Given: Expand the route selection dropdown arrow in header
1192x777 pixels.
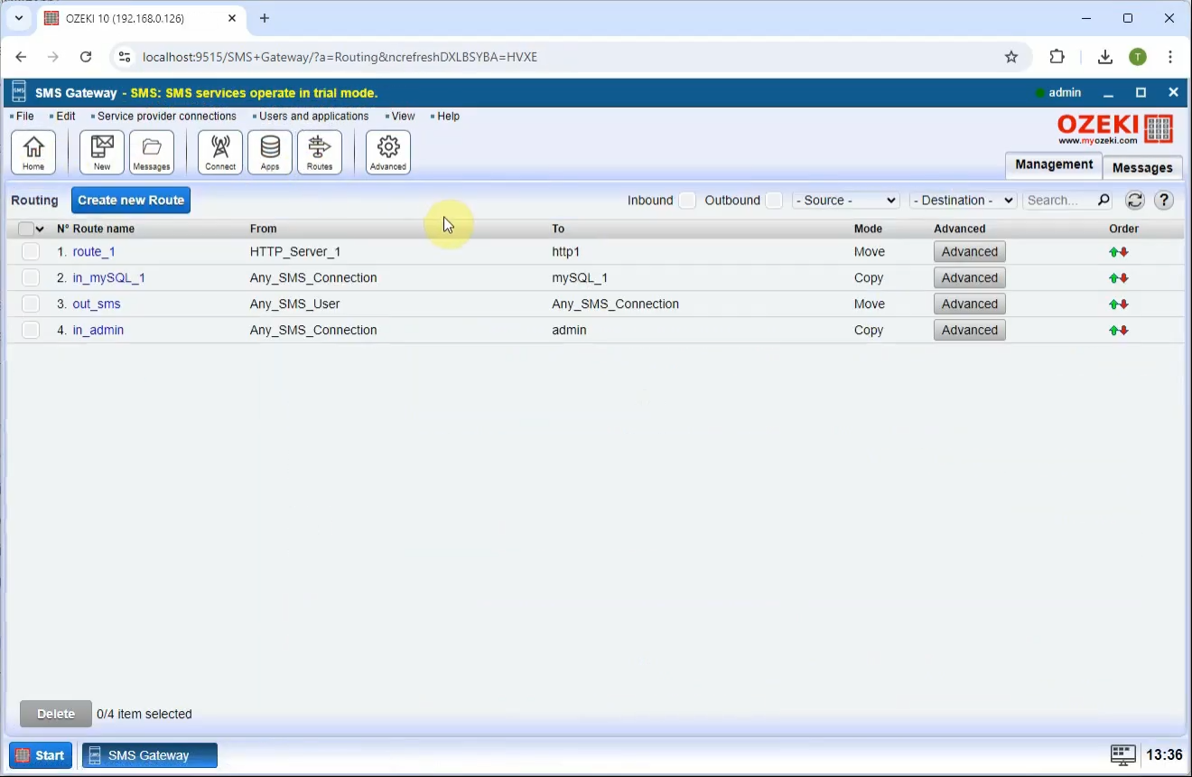Looking at the screenshot, I should pos(39,229).
